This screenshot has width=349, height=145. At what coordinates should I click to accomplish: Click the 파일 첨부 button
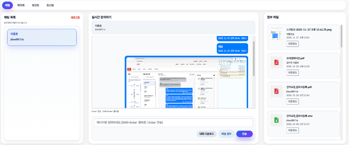(x=226, y=134)
